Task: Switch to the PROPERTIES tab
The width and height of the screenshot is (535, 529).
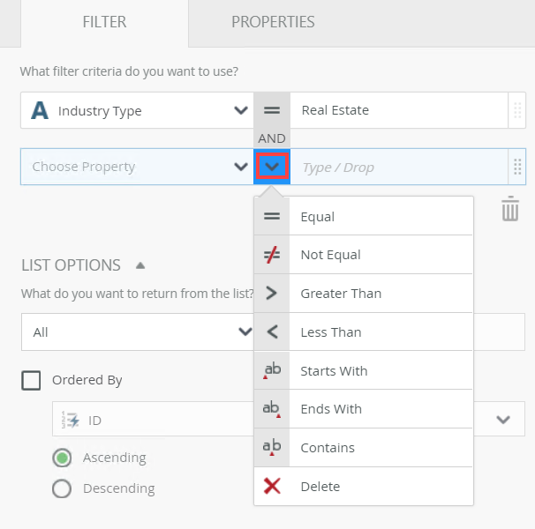Action: tap(273, 22)
